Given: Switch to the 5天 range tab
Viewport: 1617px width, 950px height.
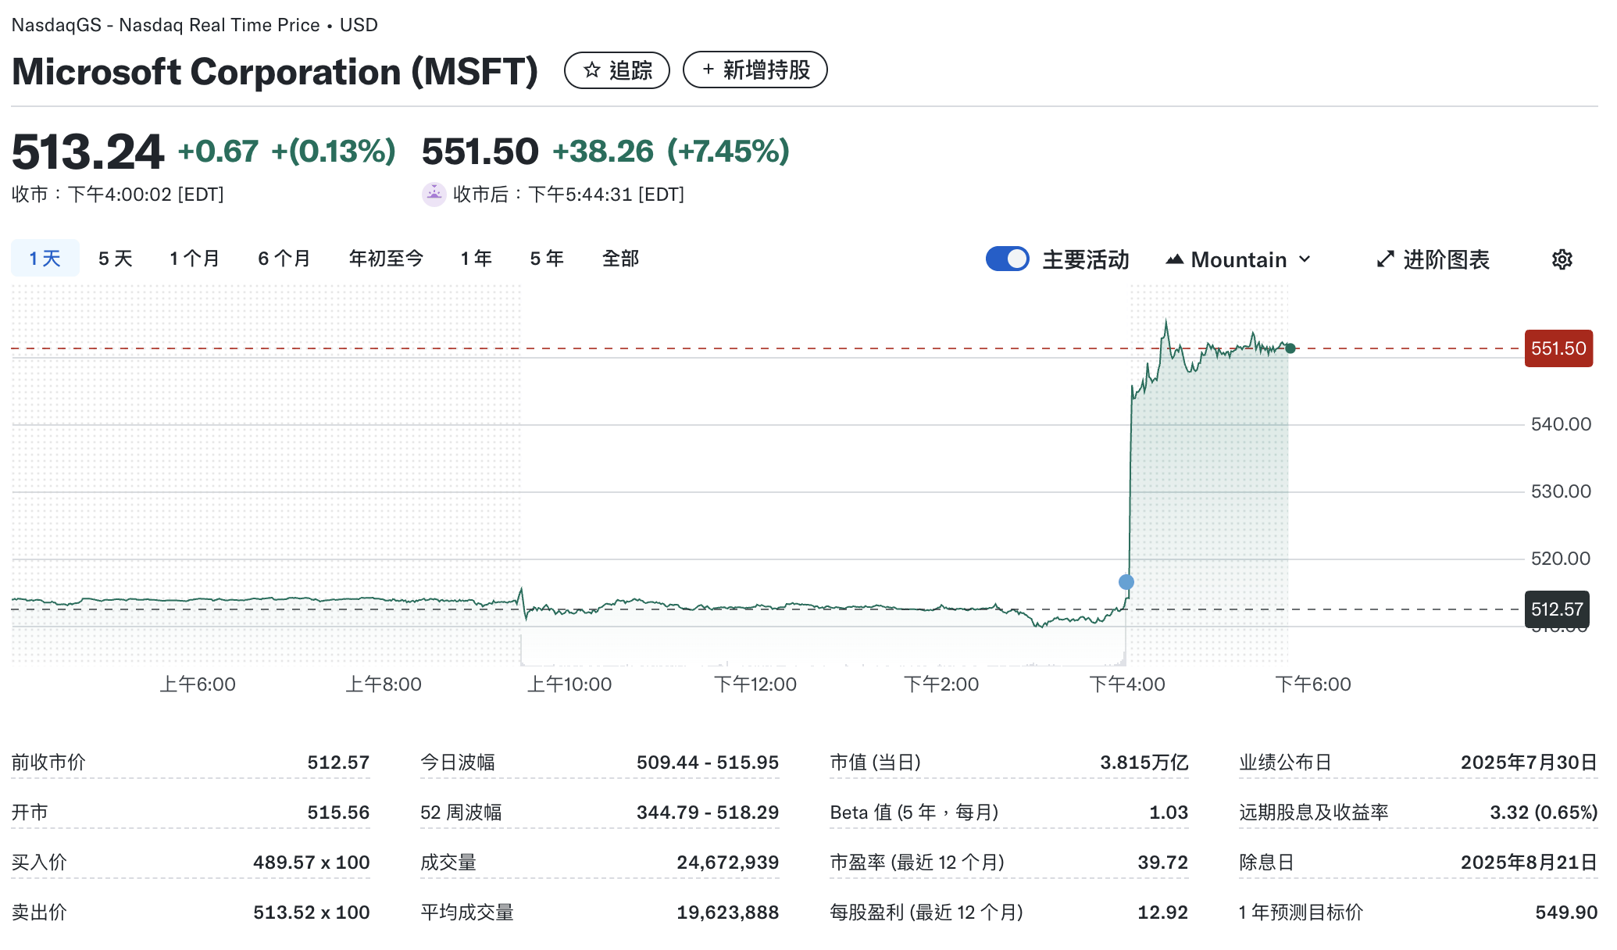Looking at the screenshot, I should (114, 258).
